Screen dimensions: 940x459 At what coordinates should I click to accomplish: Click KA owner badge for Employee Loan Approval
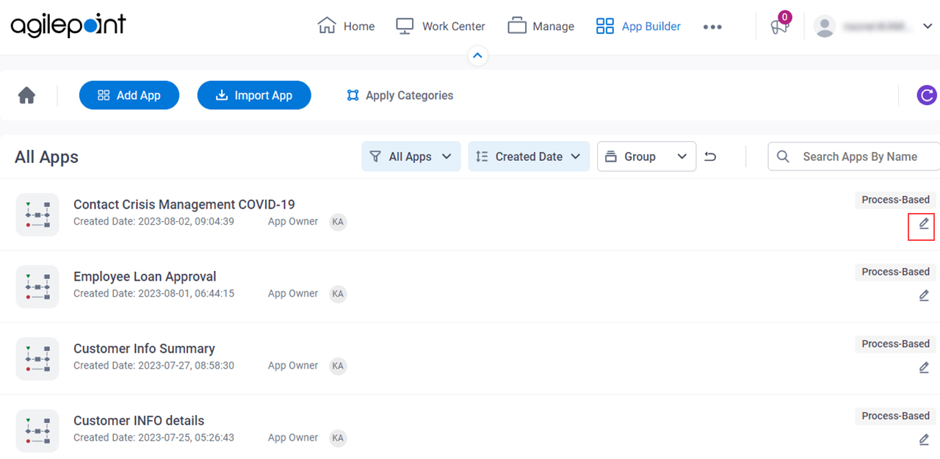338,294
